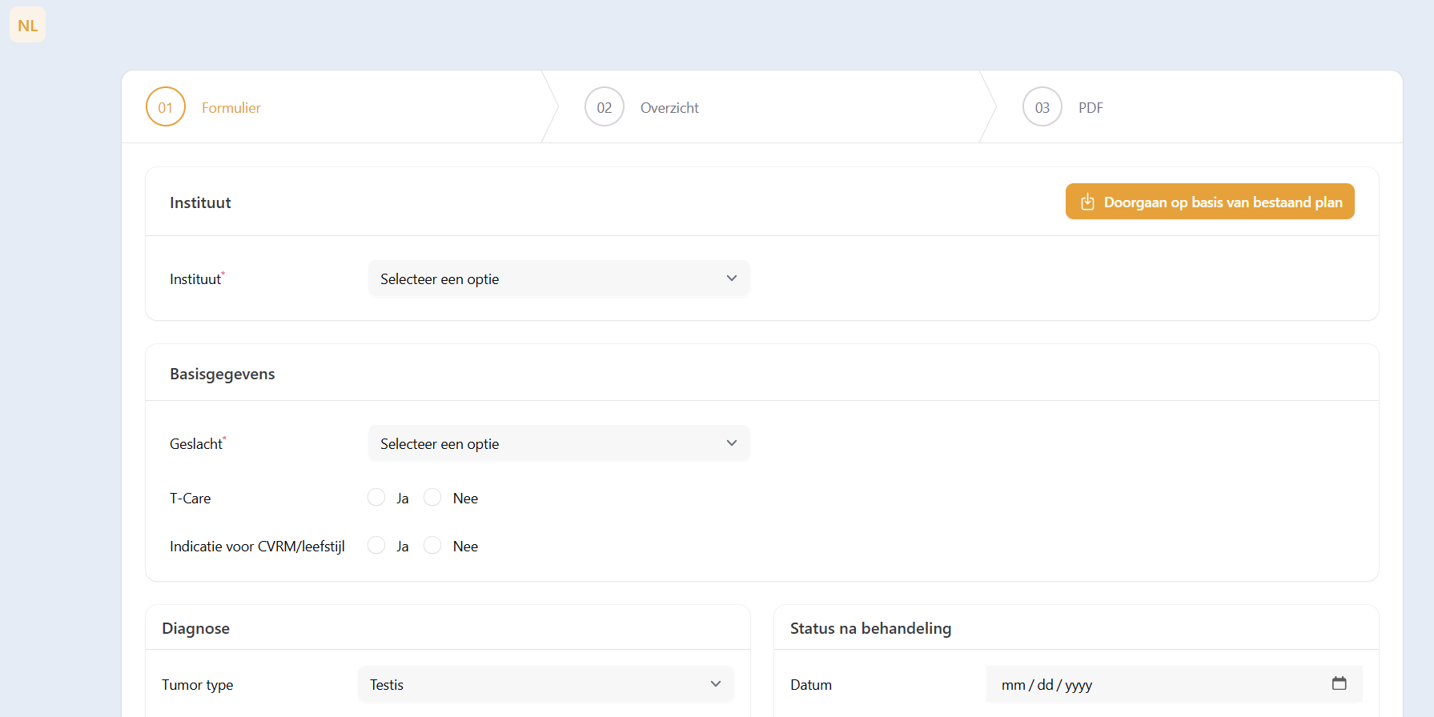The width and height of the screenshot is (1434, 717).
Task: Choose Nee for Indicatie voor CVRM/leefstijl
Action: pyautogui.click(x=432, y=546)
